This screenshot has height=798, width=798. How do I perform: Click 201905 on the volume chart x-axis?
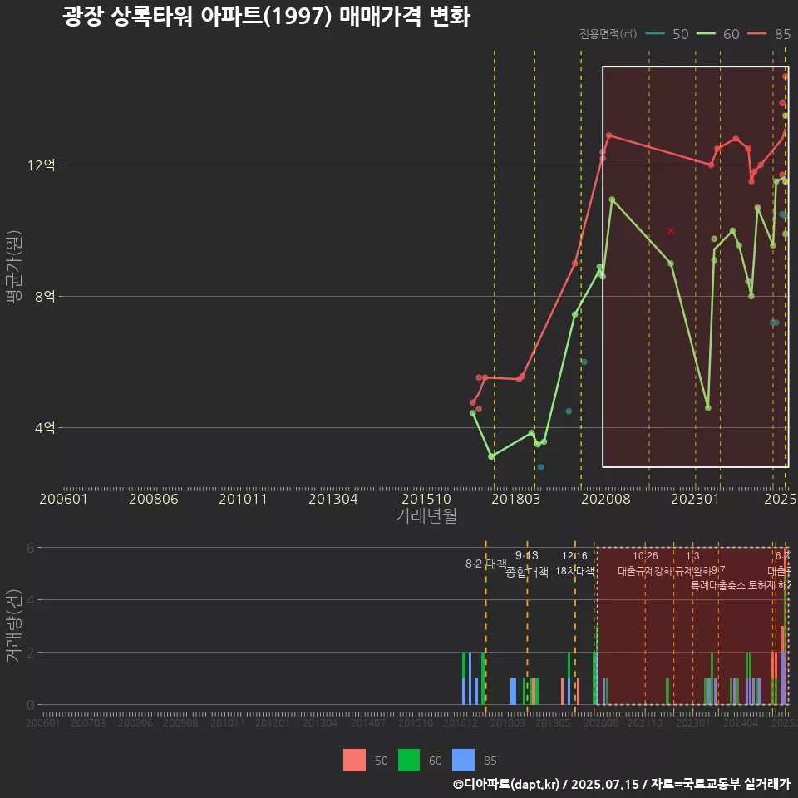pos(553,722)
